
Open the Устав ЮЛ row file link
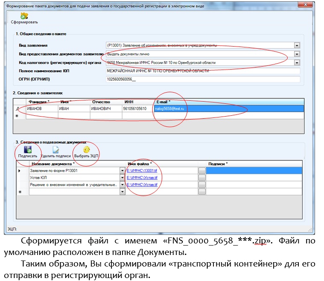coord(142,178)
